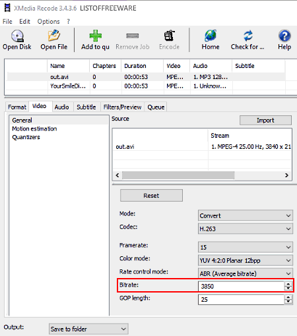Open the Codec dropdown showing H.263
The image size is (297, 336).
point(246,229)
